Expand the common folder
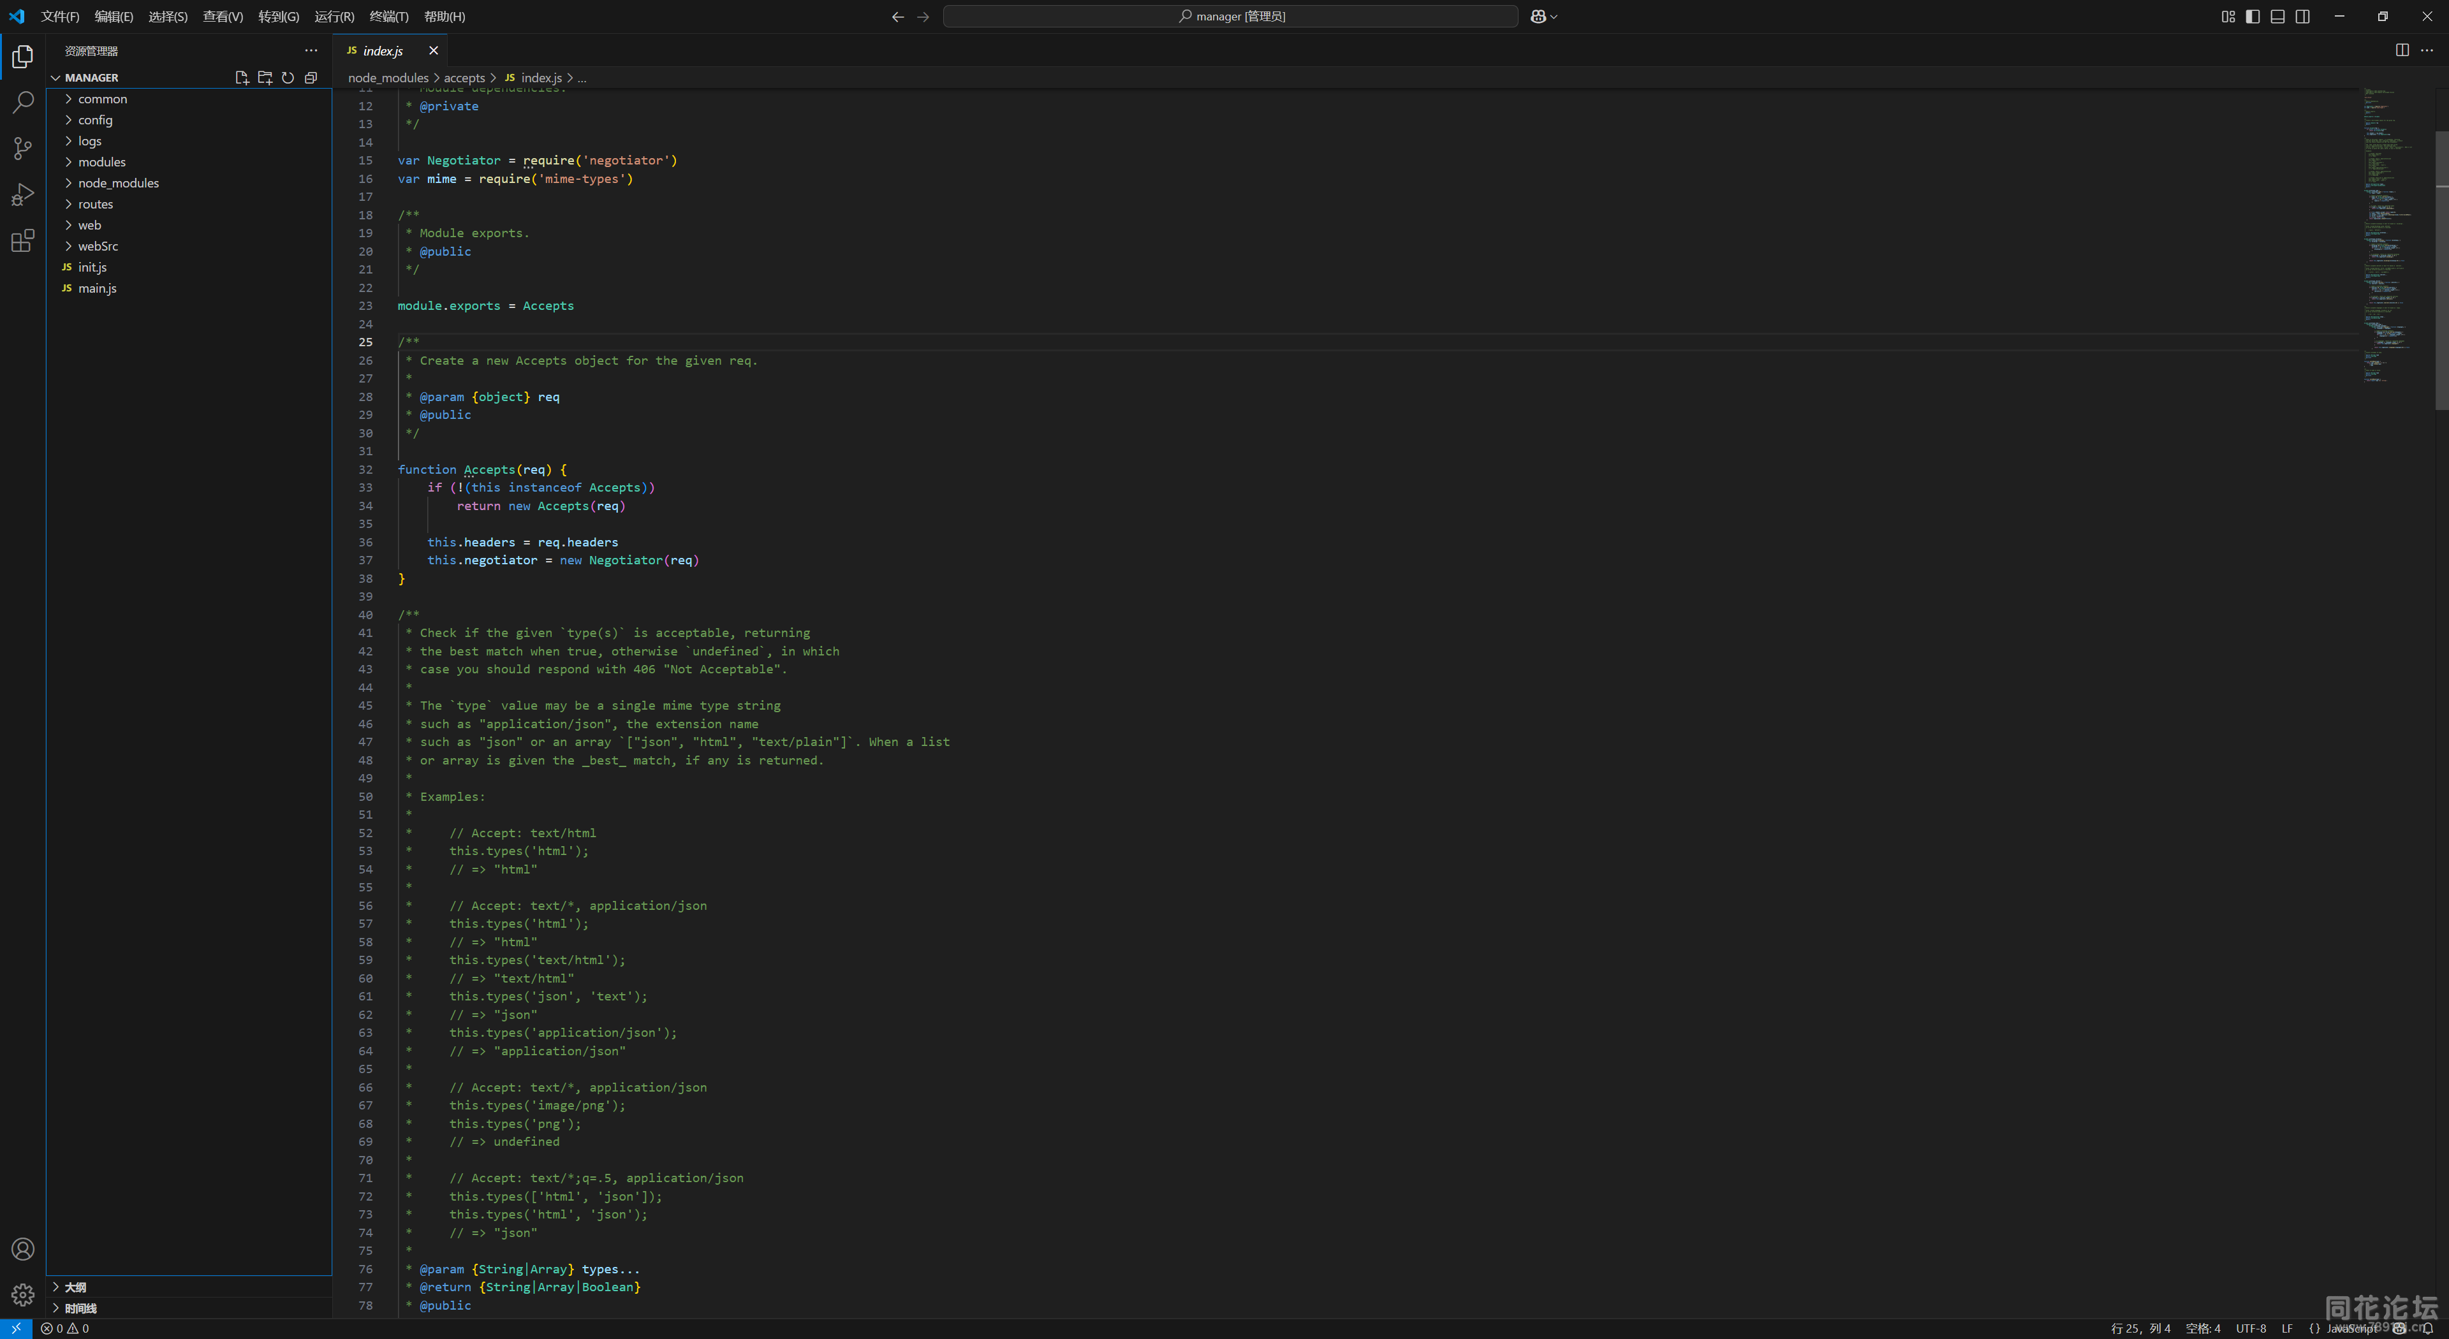 click(189, 99)
